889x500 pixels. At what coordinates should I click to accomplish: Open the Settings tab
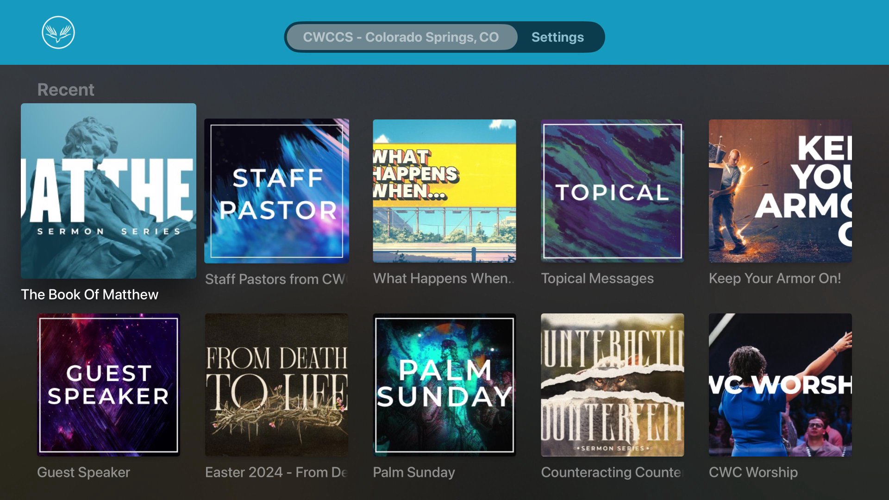557,37
